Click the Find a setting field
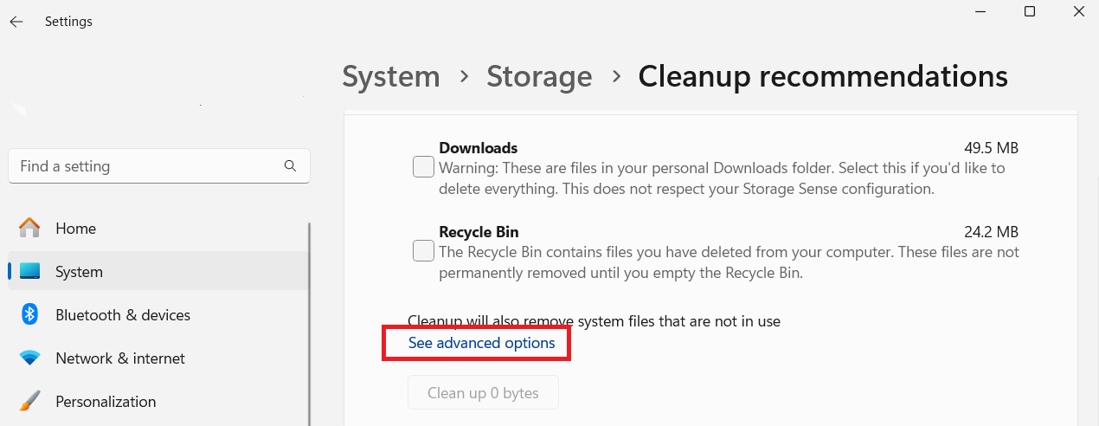Screen dimensions: 1099x426 (x=159, y=166)
